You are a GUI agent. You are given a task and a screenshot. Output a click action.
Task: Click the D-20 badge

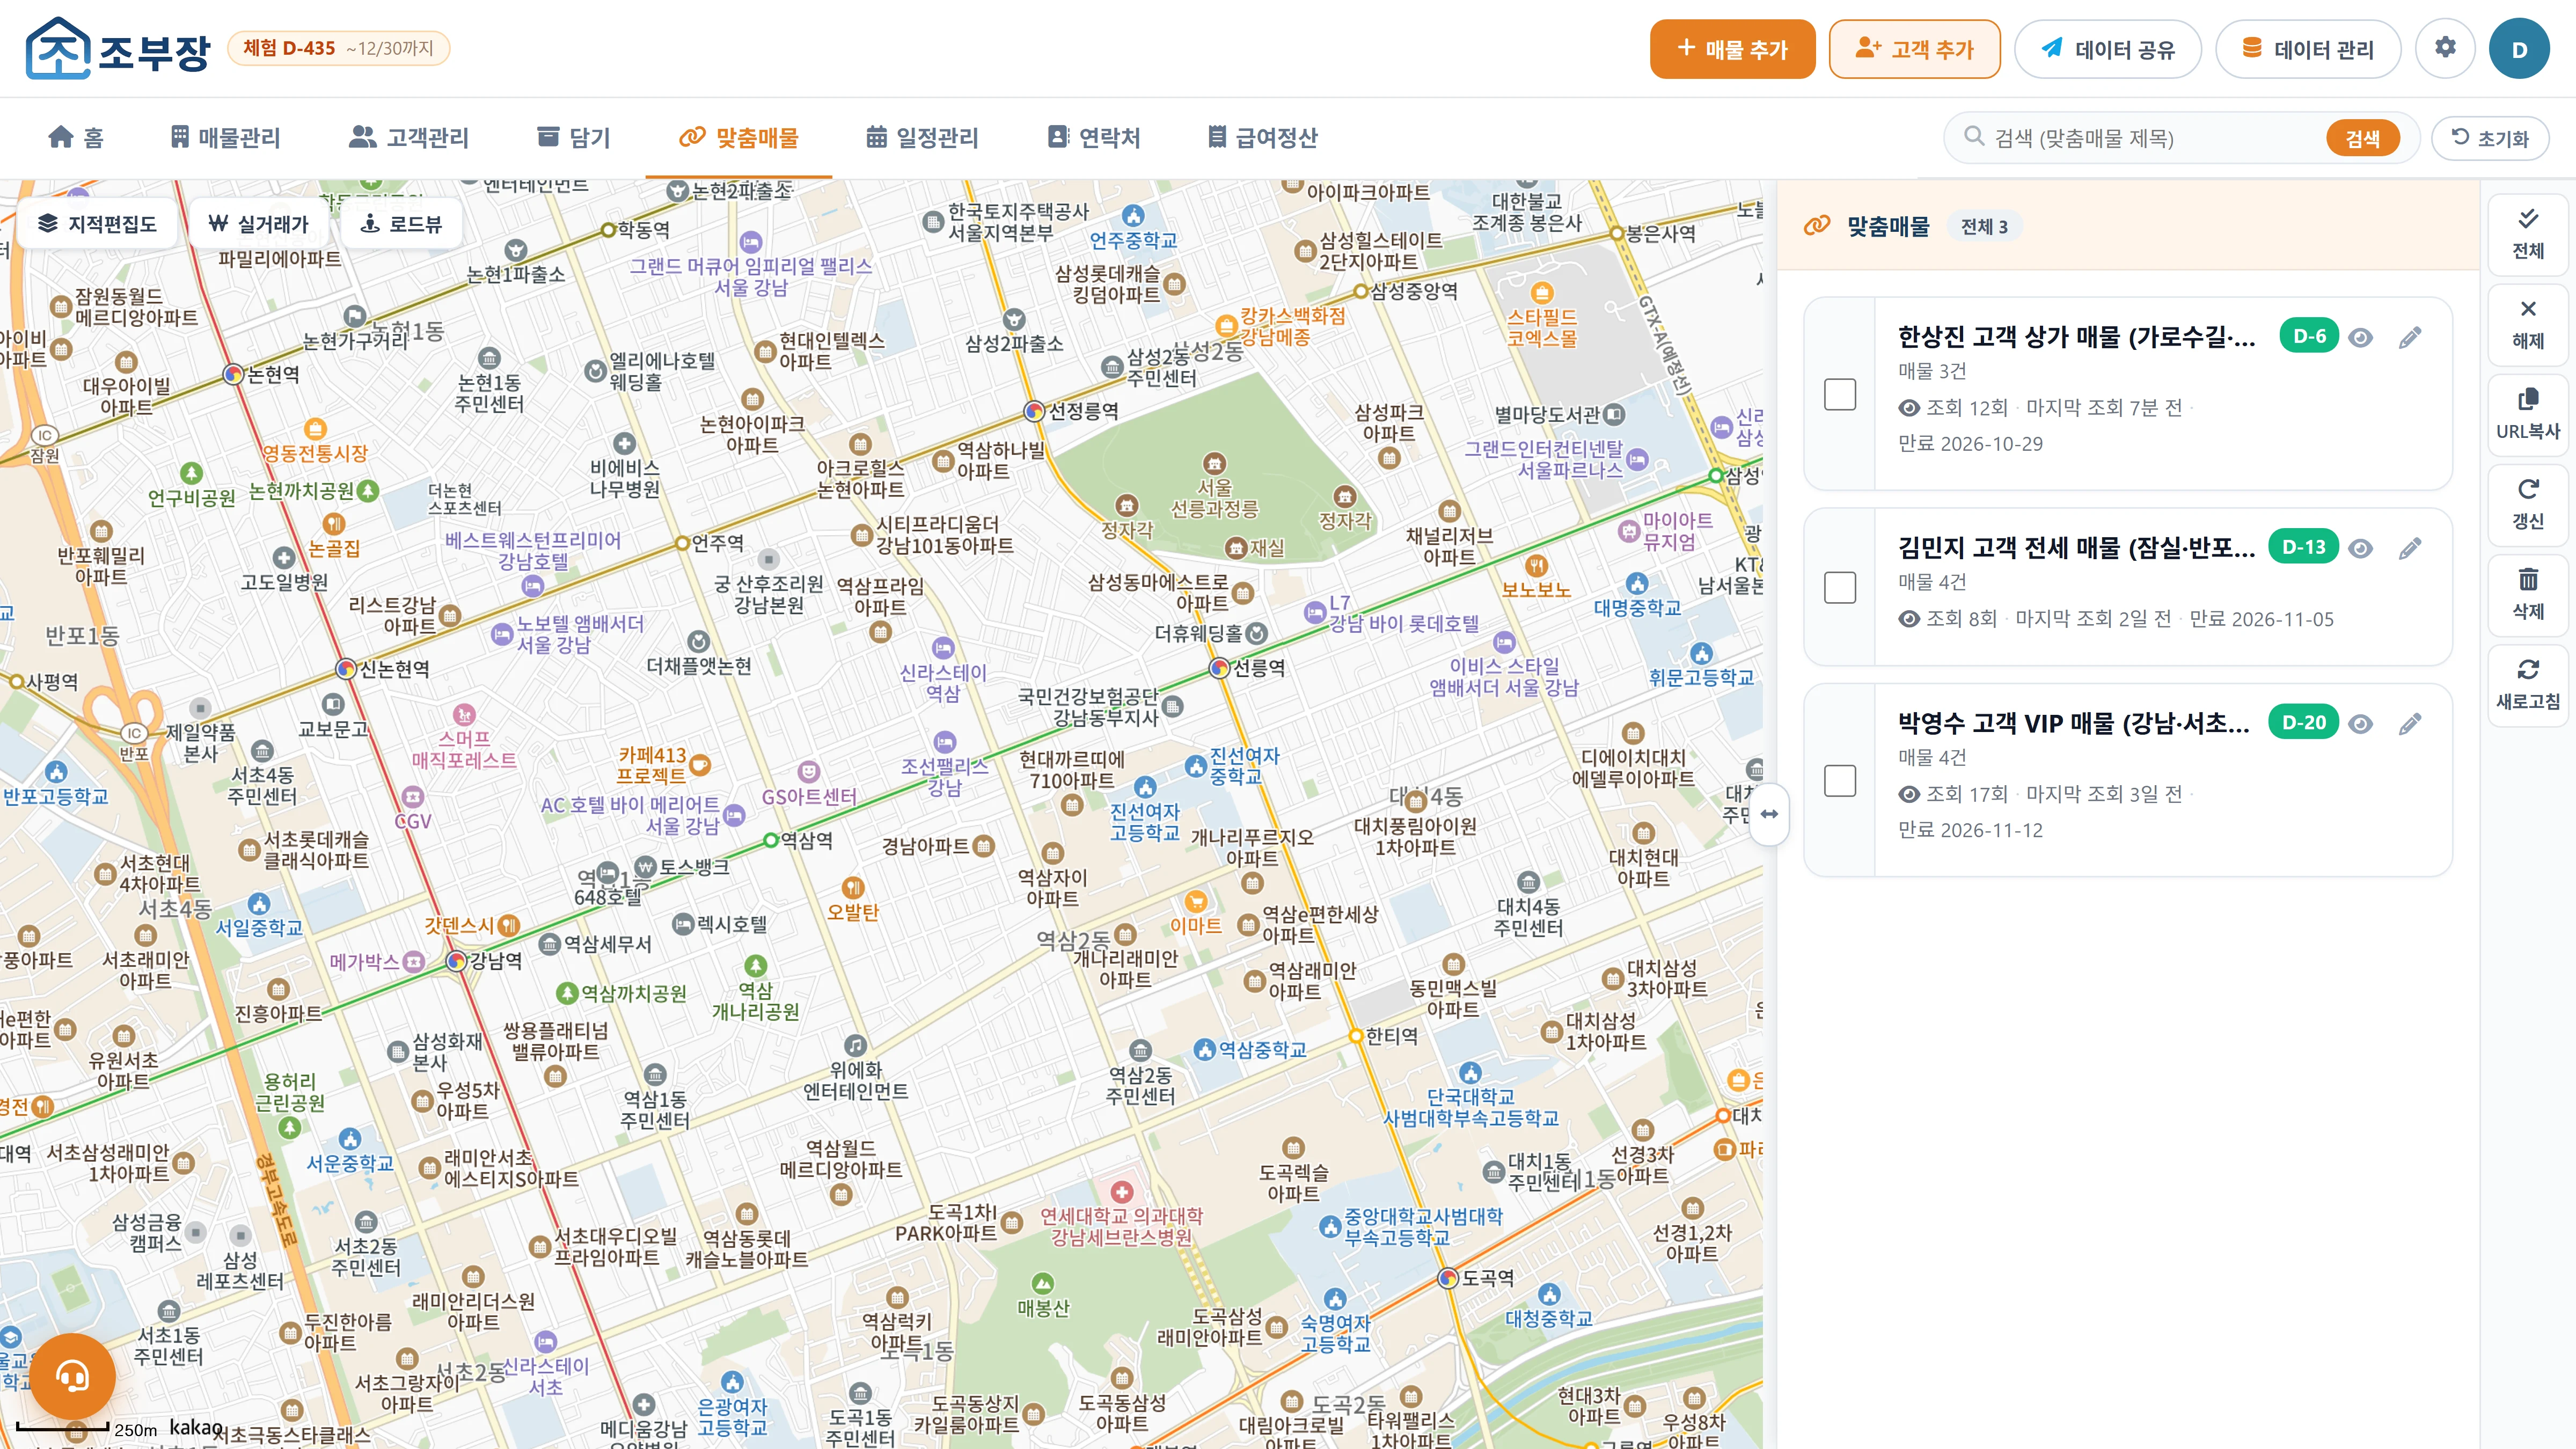[x=2303, y=722]
